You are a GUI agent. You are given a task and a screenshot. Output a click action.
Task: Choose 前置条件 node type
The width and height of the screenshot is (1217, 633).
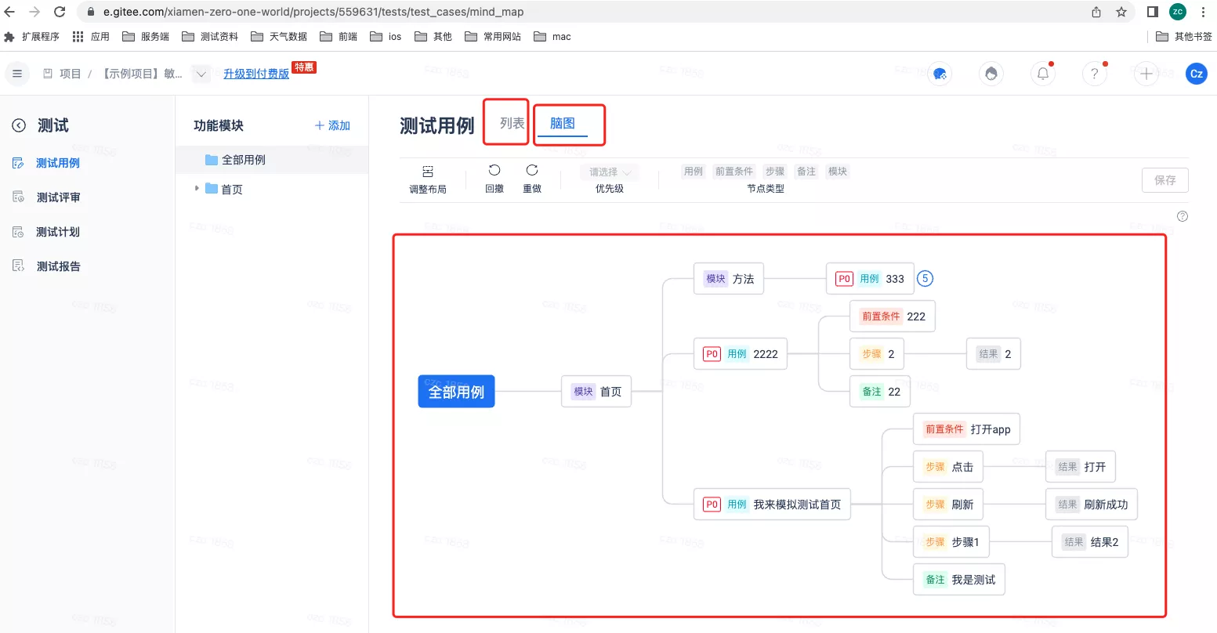point(734,172)
